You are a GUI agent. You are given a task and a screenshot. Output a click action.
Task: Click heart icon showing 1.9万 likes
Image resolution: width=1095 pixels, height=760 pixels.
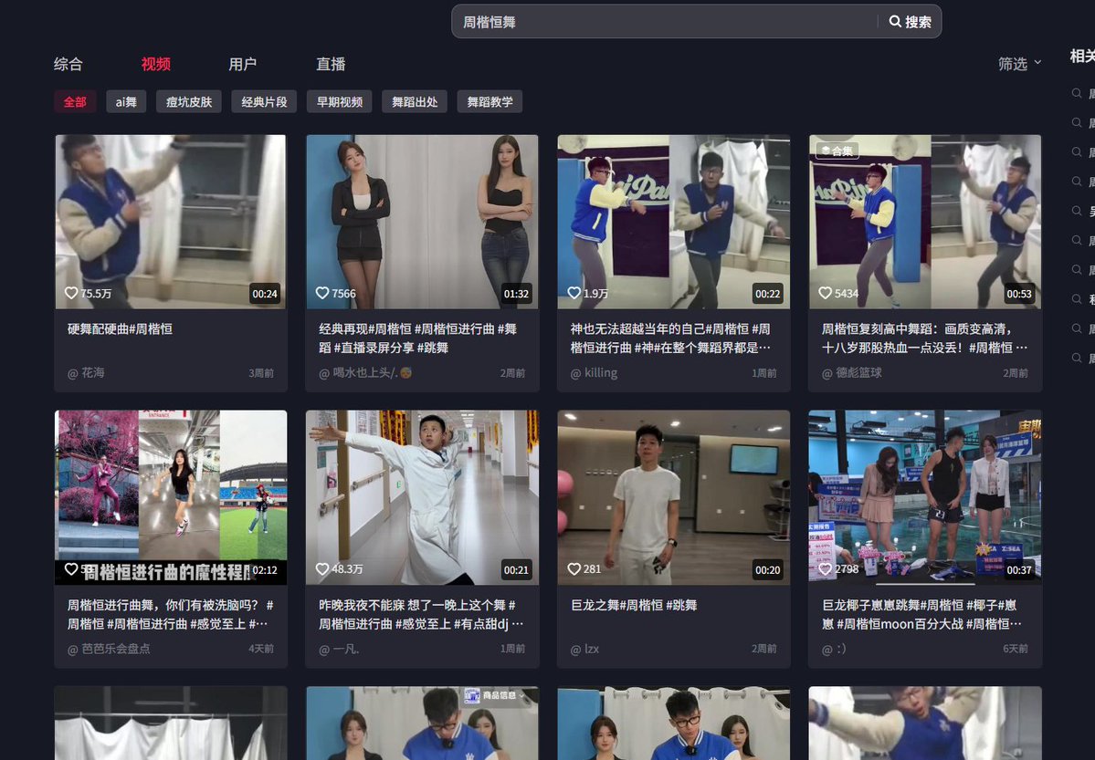coord(574,293)
